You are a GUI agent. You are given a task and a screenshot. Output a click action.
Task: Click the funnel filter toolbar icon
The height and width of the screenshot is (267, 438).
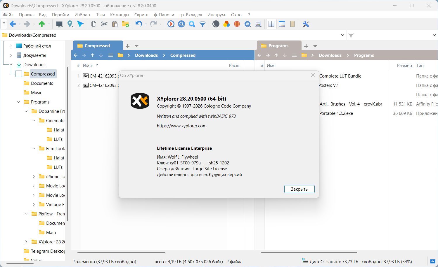tap(202, 24)
